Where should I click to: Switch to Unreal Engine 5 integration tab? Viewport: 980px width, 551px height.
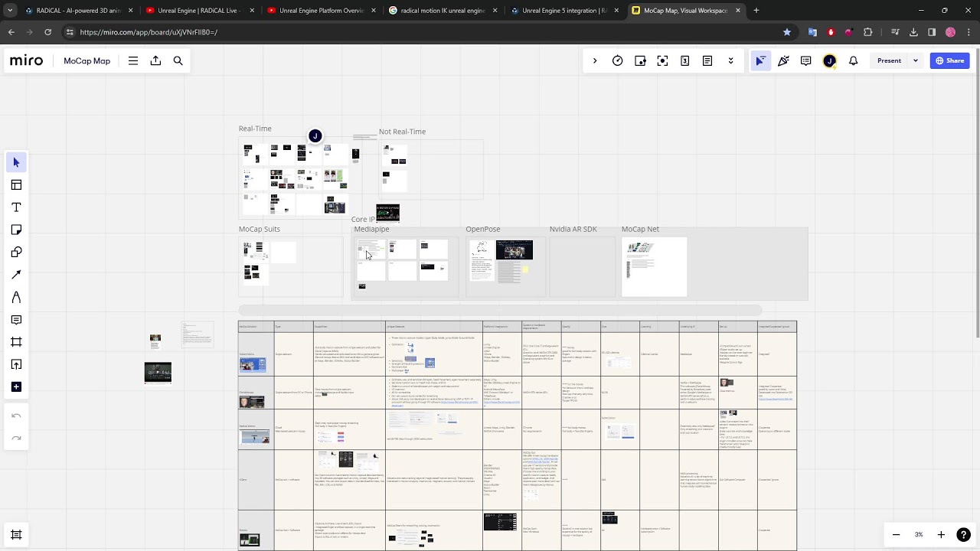coord(565,11)
